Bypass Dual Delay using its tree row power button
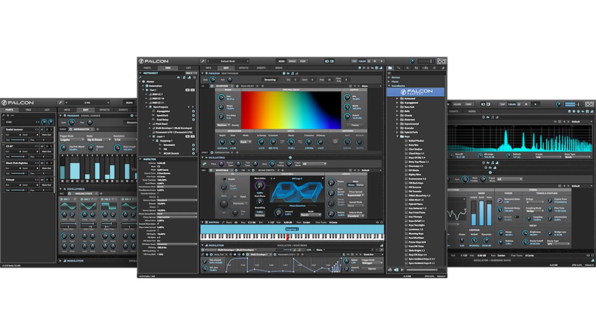 [193, 120]
